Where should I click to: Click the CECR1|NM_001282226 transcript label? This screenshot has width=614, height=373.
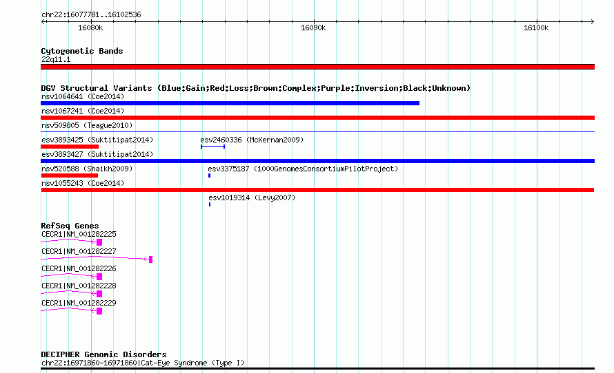[x=79, y=268]
